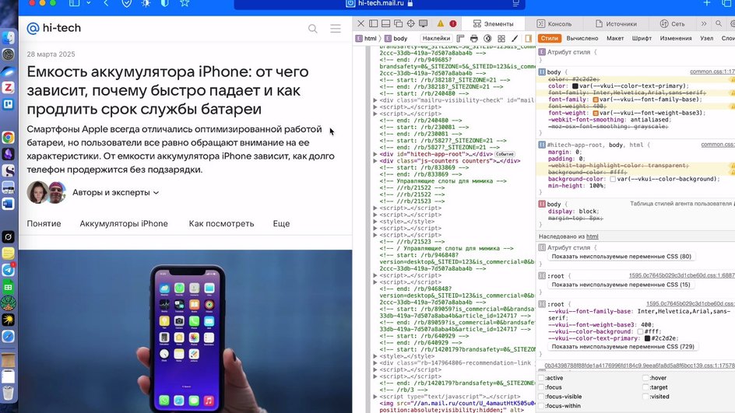This screenshot has height=413, width=735.
Task: Jump to Аккумуляторы iPhone article section
Action: point(124,224)
